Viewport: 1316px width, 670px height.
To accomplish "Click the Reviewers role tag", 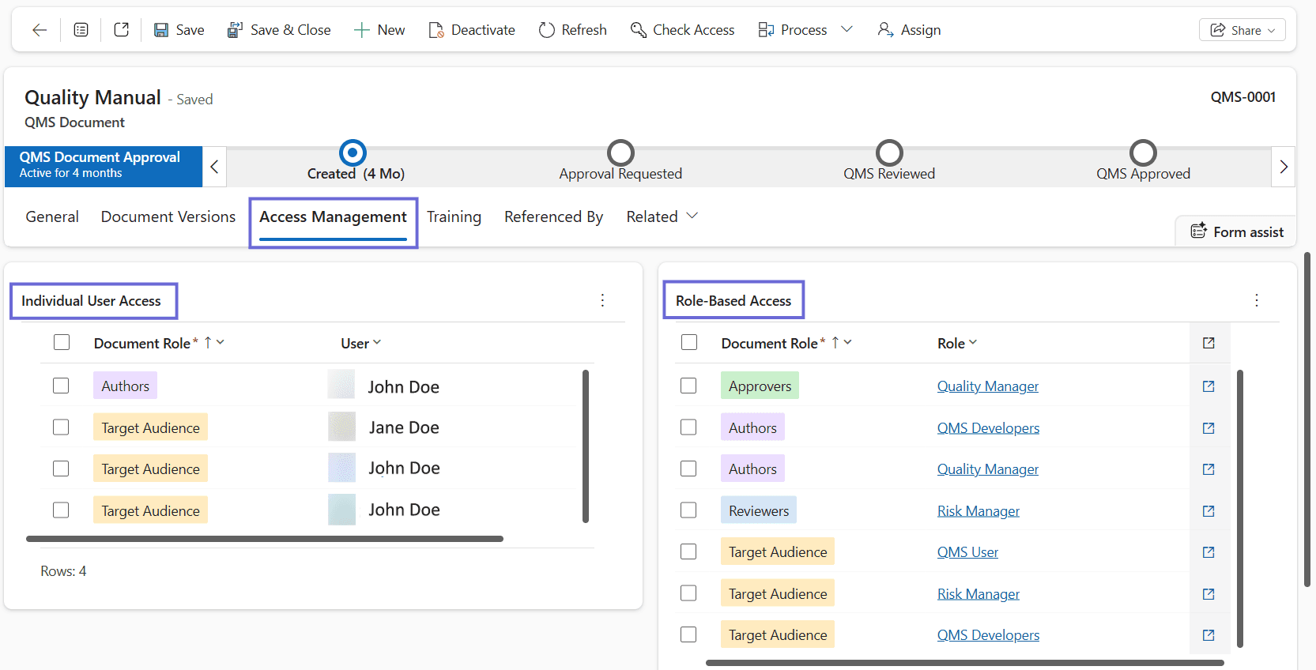I will click(x=759, y=510).
